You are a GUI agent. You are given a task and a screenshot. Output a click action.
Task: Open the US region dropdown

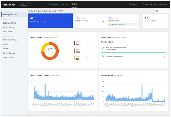coord(161,11)
